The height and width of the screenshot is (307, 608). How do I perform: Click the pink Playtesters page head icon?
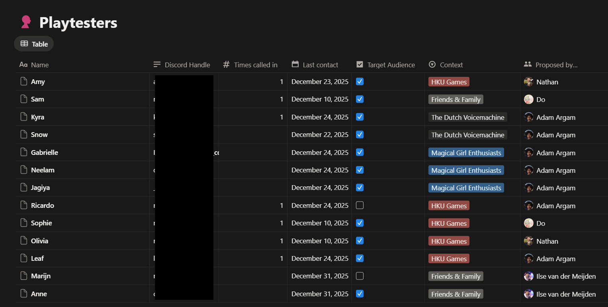[x=26, y=22]
